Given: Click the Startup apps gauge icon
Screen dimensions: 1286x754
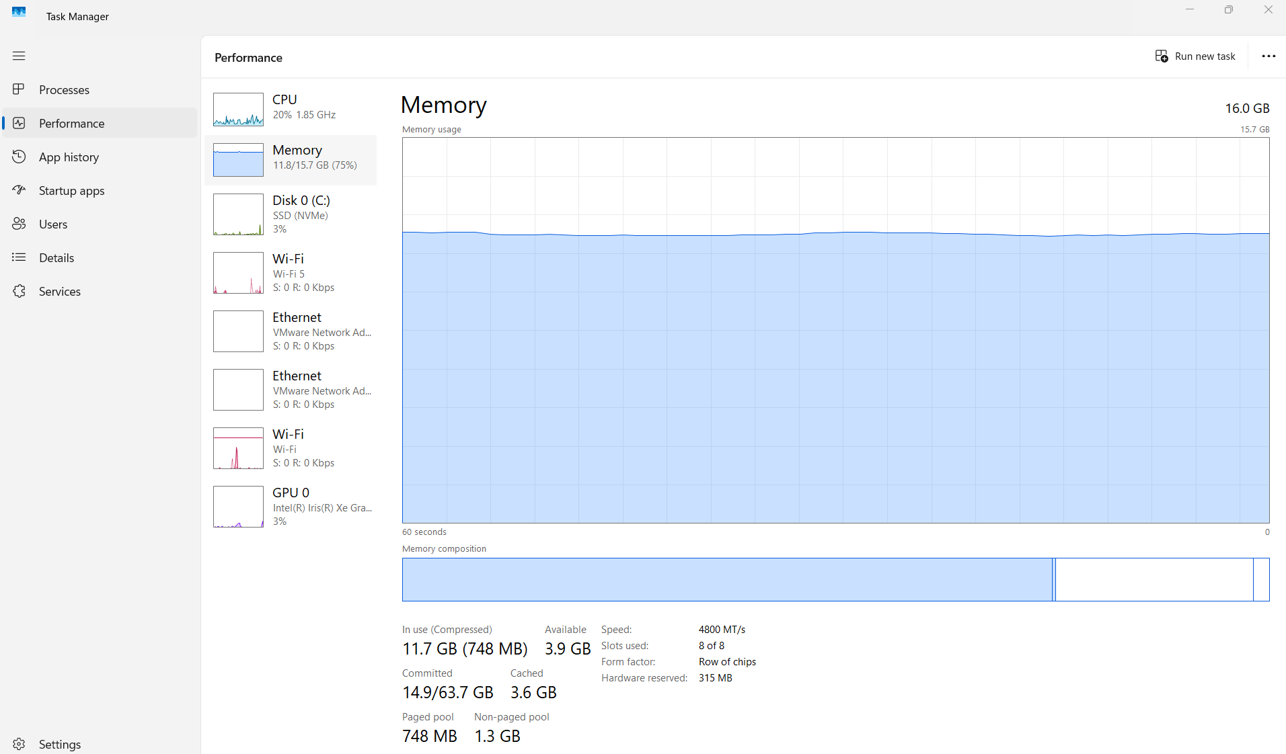Looking at the screenshot, I should pos(19,190).
